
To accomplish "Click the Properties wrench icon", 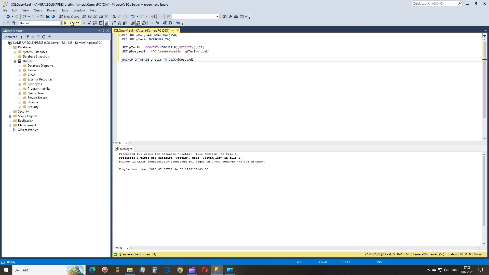I will [x=230, y=17].
